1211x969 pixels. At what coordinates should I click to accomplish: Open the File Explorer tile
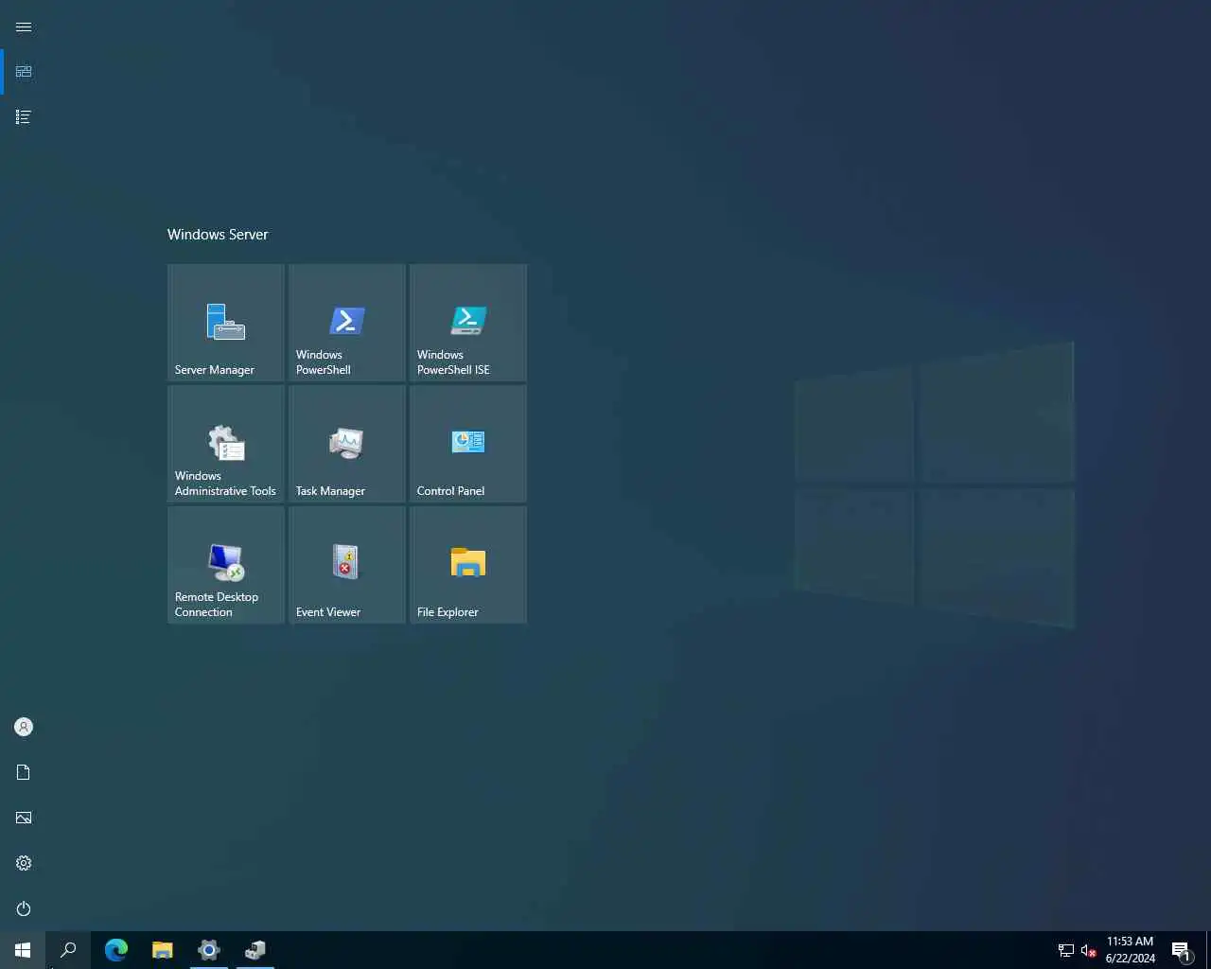tap(468, 565)
